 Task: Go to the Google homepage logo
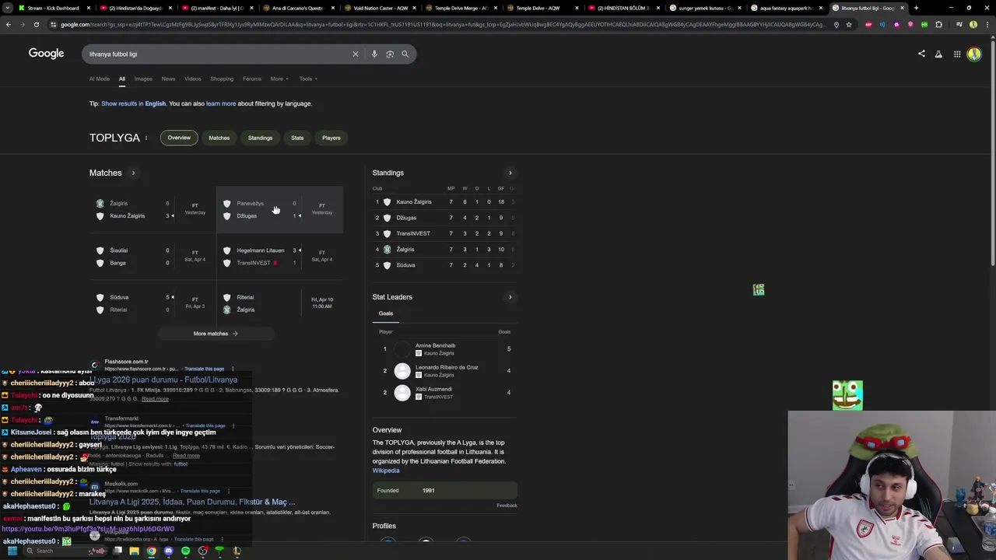coord(46,53)
